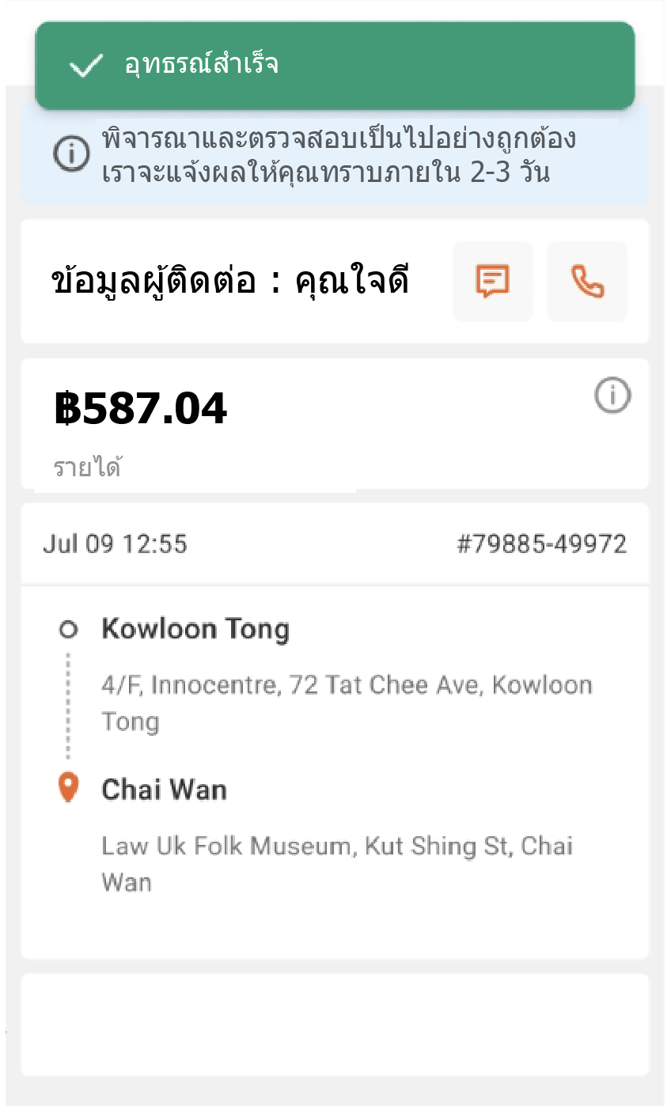671x1106 pixels.
Task: Tap the Jul 09 12:55 timestamp
Action: (115, 544)
